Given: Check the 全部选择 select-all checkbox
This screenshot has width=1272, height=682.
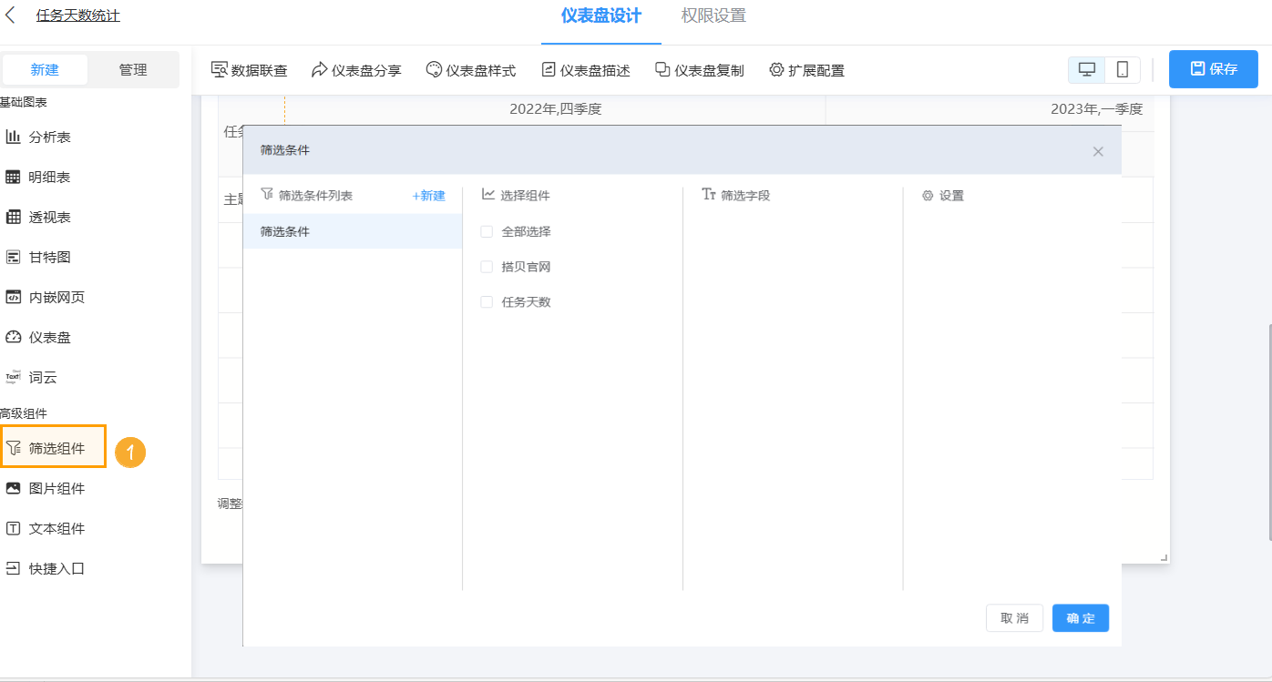Looking at the screenshot, I should click(x=487, y=231).
